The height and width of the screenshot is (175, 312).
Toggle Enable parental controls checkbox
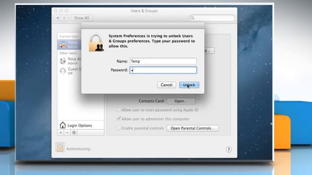point(118,128)
